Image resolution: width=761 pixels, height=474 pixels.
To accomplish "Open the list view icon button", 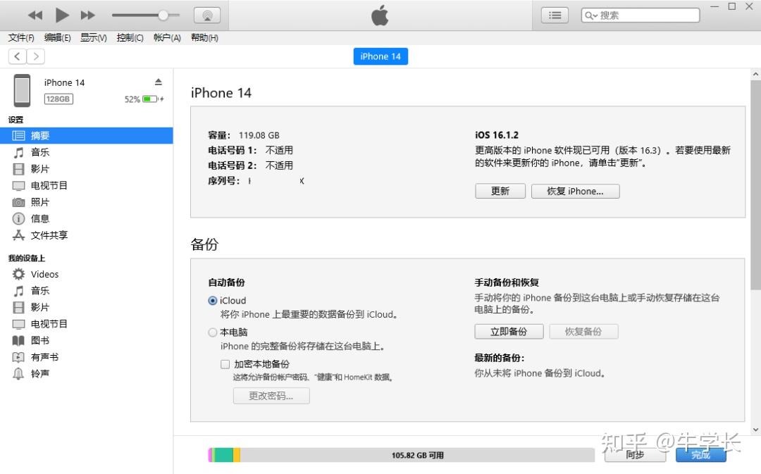I will click(x=555, y=15).
